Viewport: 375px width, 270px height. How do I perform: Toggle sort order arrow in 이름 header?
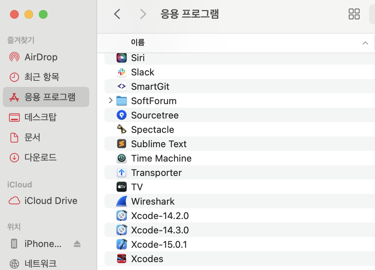[x=365, y=43]
